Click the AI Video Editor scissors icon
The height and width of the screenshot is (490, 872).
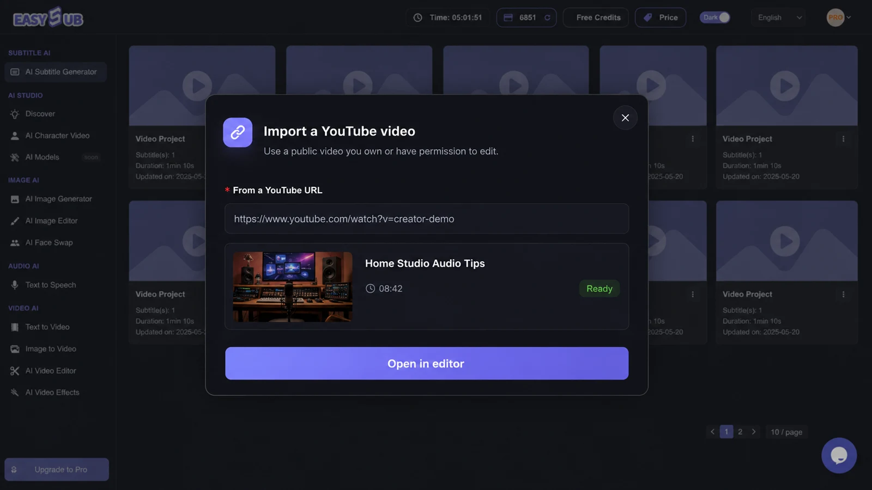[15, 371]
